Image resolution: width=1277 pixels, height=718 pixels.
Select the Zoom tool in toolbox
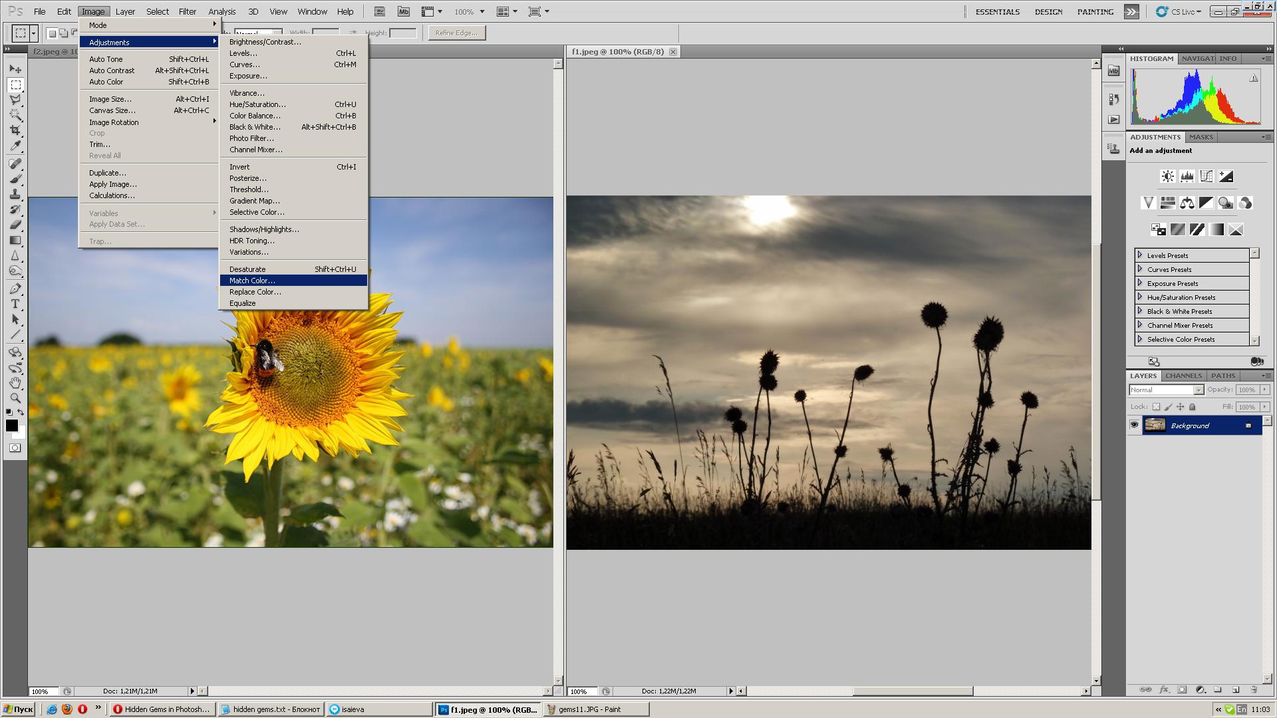coord(15,398)
